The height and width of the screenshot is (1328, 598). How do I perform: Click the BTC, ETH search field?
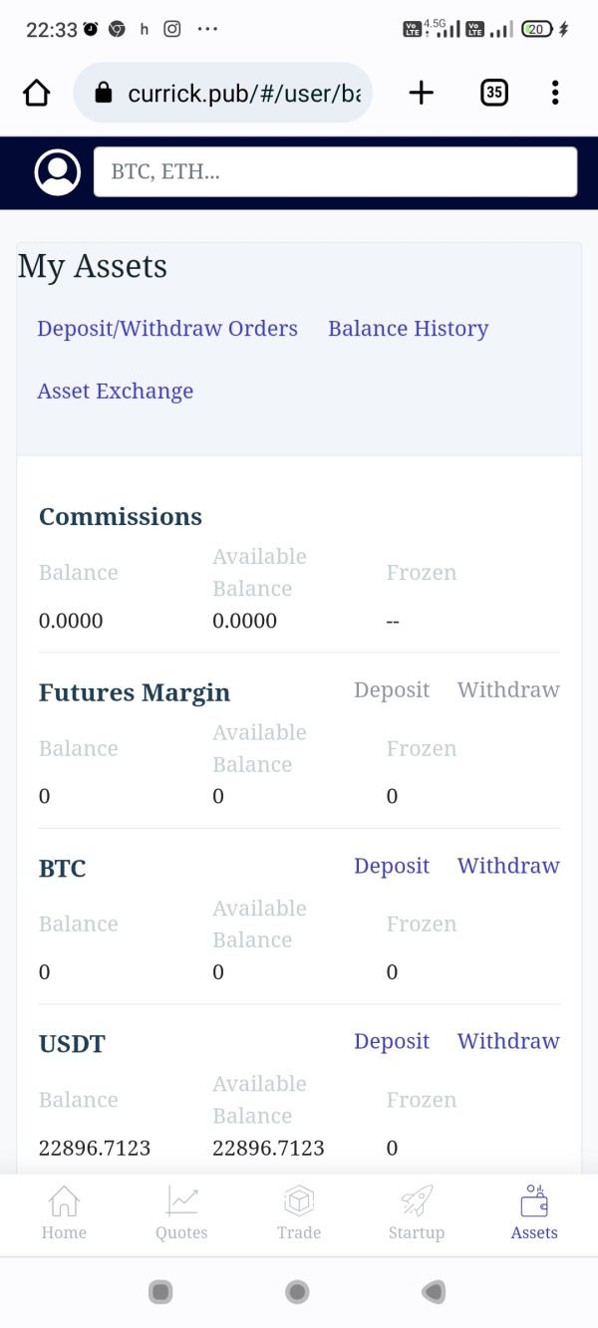pyautogui.click(x=335, y=172)
